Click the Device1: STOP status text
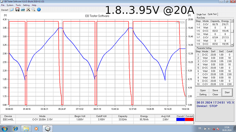 tap(207, 106)
